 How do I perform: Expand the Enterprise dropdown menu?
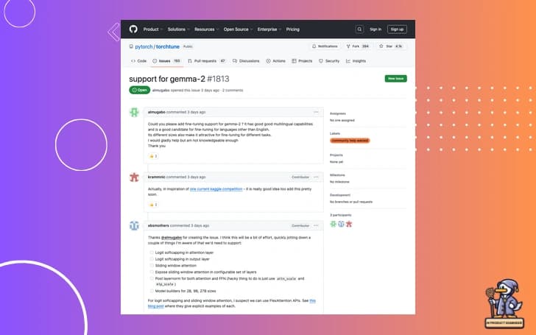coord(269,29)
